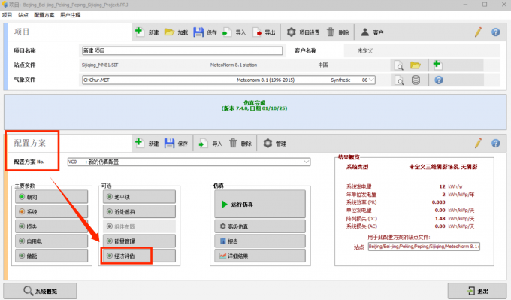Open the Orientation (朝向) parameters button
511x300 pixels.
pyautogui.click(x=51, y=197)
